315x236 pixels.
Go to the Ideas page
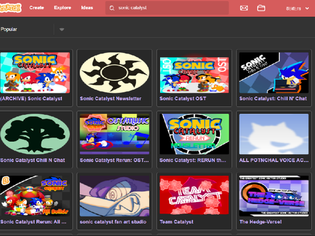coord(87,8)
